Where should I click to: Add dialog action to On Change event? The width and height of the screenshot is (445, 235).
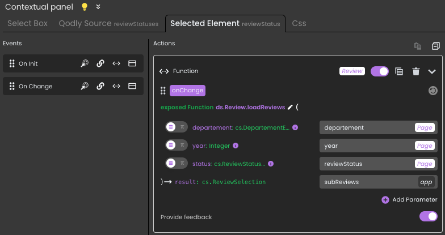coord(132,86)
